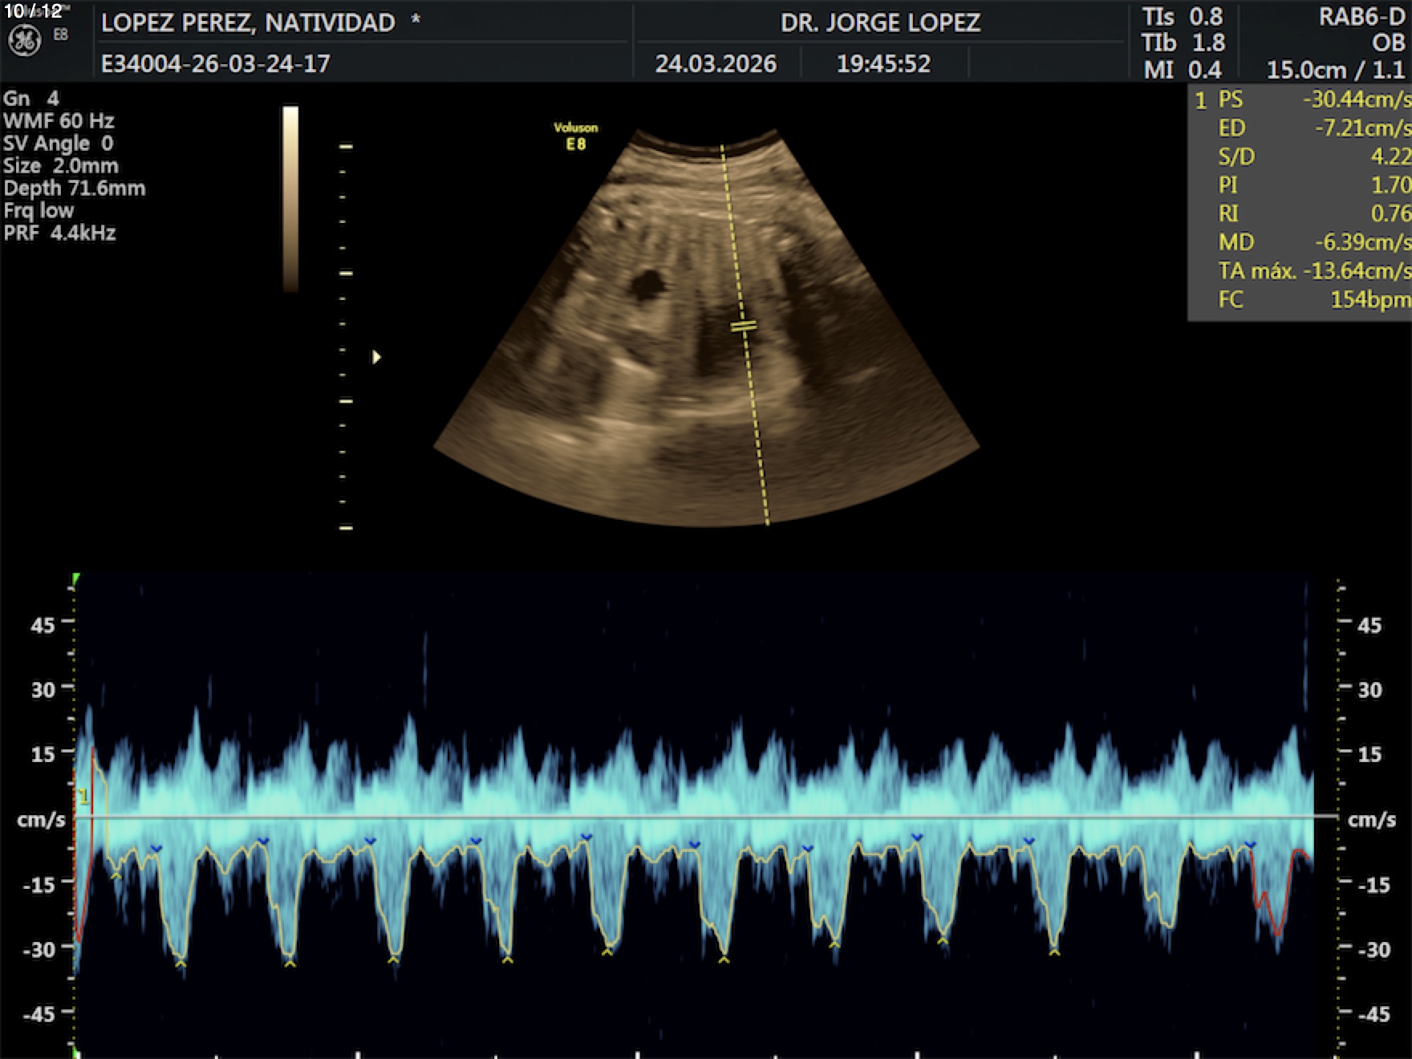This screenshot has width=1412, height=1059.
Task: Click the focus depth triangle marker
Action: (376, 357)
